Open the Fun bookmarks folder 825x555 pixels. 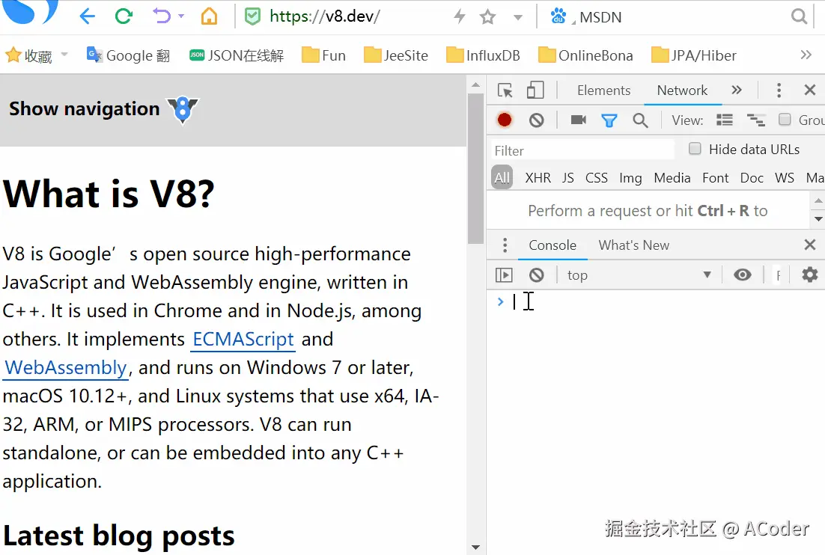(x=323, y=55)
